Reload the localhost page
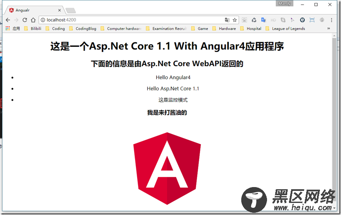Image resolution: width=341 pixels, height=215 pixels. (25, 20)
